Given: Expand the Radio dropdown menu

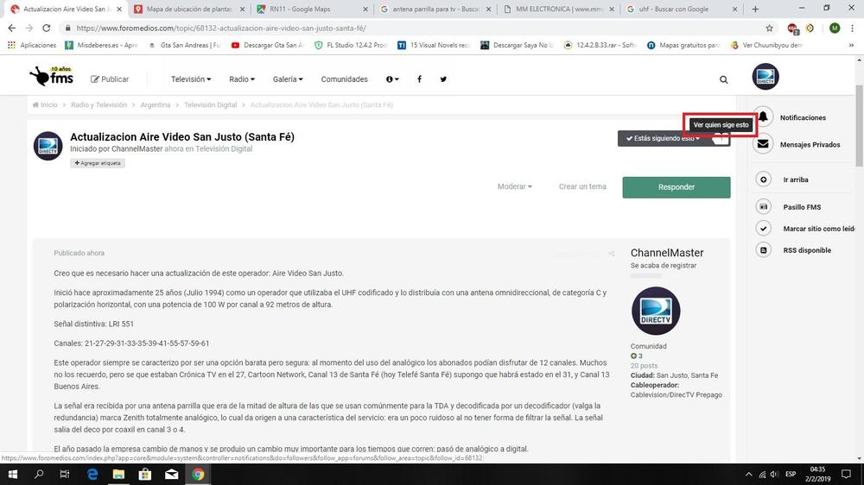Looking at the screenshot, I should [241, 79].
